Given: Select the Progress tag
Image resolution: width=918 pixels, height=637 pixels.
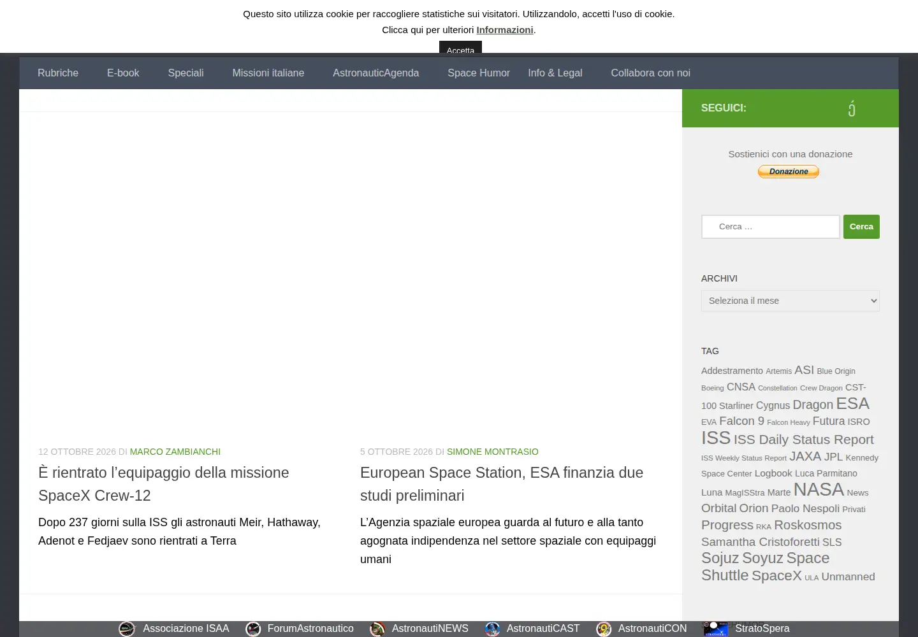Looking at the screenshot, I should [x=727, y=525].
